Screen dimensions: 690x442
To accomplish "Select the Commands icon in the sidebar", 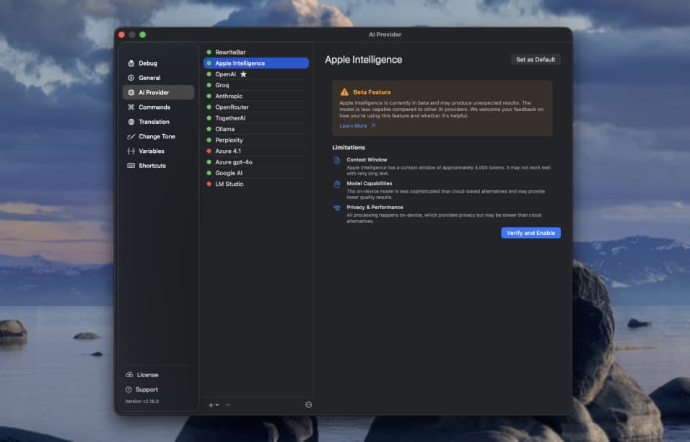I will (131, 107).
